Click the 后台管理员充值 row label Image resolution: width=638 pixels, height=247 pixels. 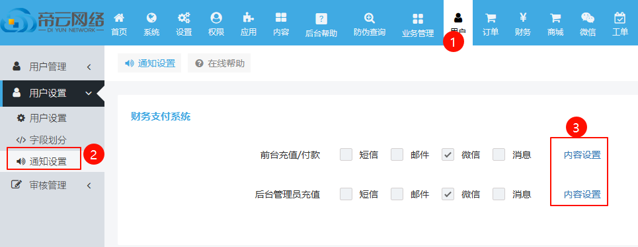[287, 194]
